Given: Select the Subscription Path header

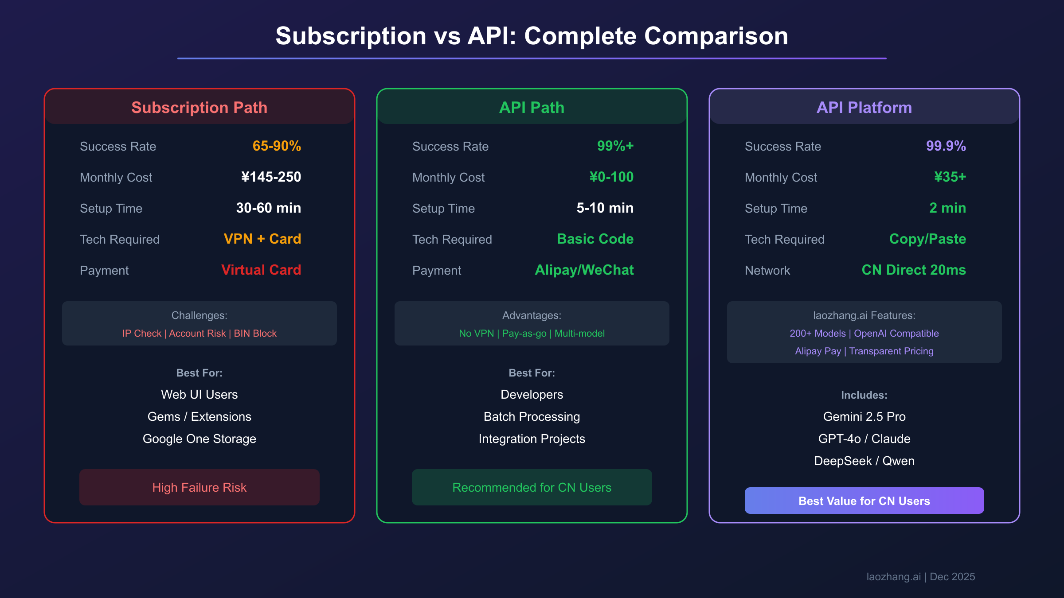Looking at the screenshot, I should [199, 108].
